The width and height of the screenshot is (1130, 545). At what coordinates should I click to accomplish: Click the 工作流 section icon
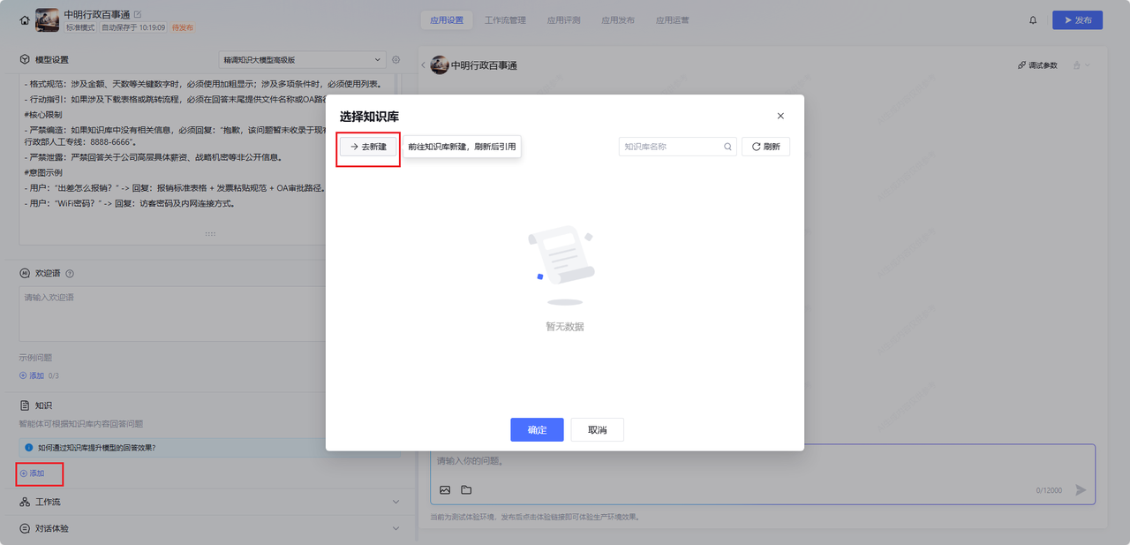point(25,502)
